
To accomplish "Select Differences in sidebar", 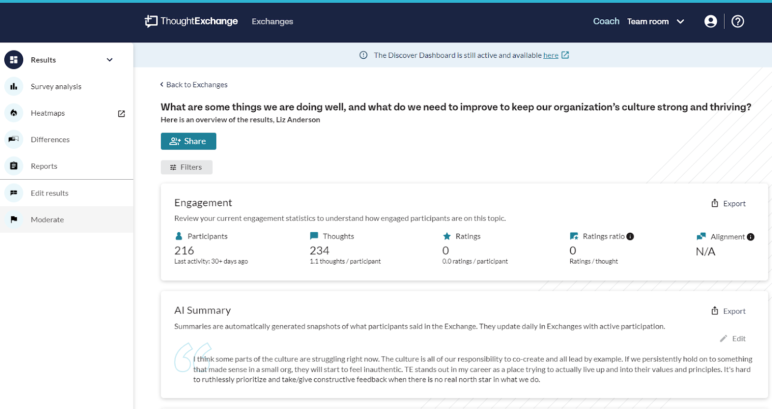I will point(67,139).
